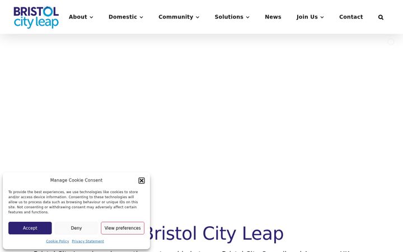
Task: Expand the Domestic menu
Action: 126,17
